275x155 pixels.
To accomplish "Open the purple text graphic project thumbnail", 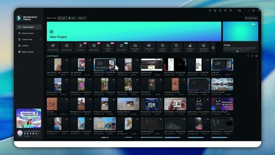I will [x=222, y=104].
